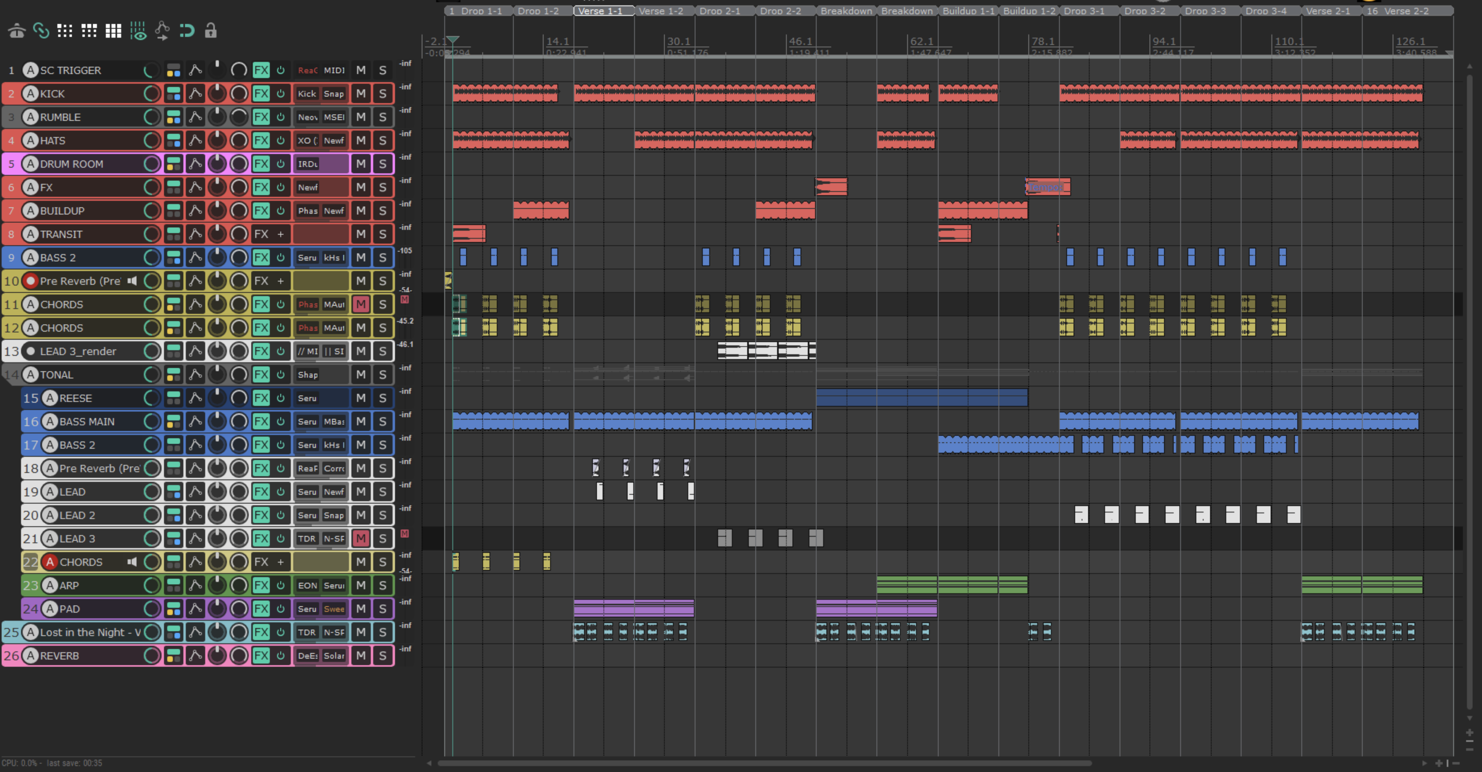Open the envelope icon on ARP track

click(x=195, y=586)
